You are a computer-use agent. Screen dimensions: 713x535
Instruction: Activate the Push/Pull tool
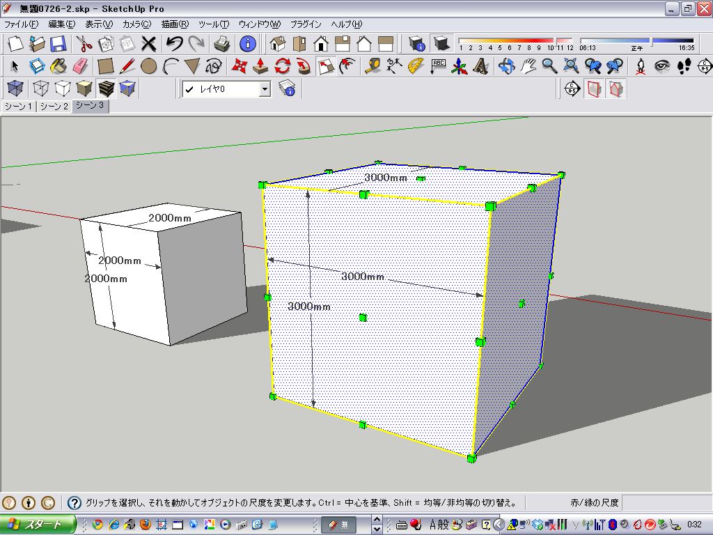pyautogui.click(x=260, y=66)
